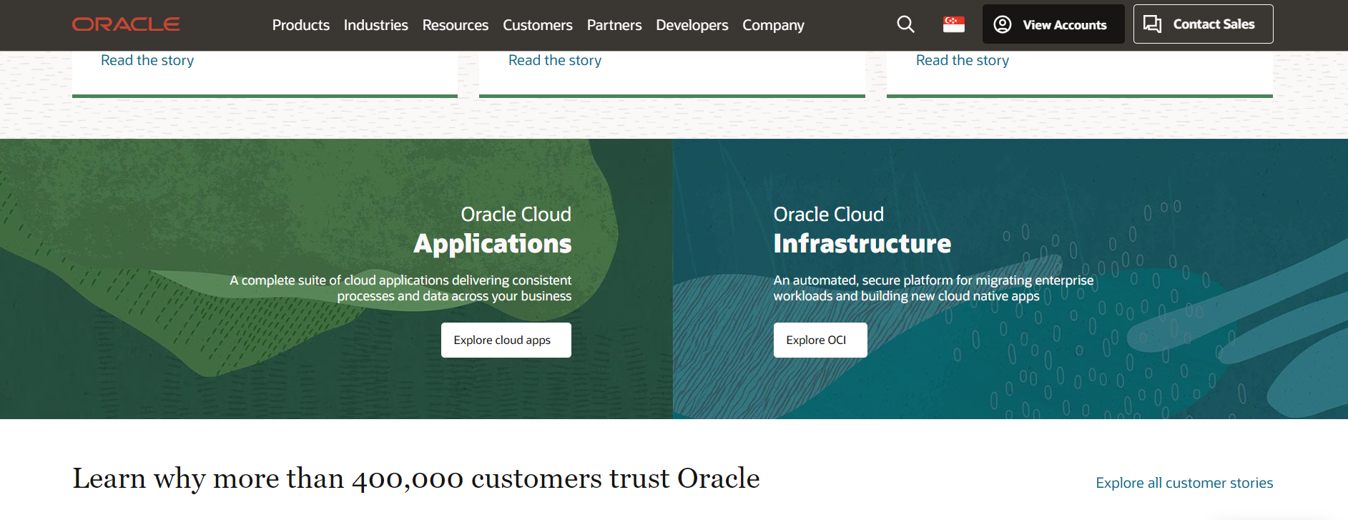Click the "Applications" heading
The width and height of the screenshot is (1348, 520).
tap(493, 244)
